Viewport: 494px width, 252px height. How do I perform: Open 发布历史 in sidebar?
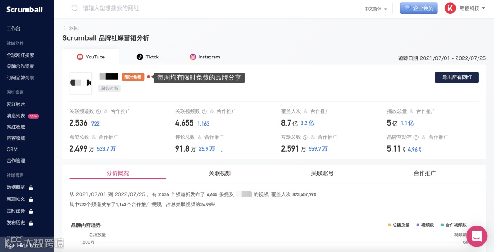point(16,223)
